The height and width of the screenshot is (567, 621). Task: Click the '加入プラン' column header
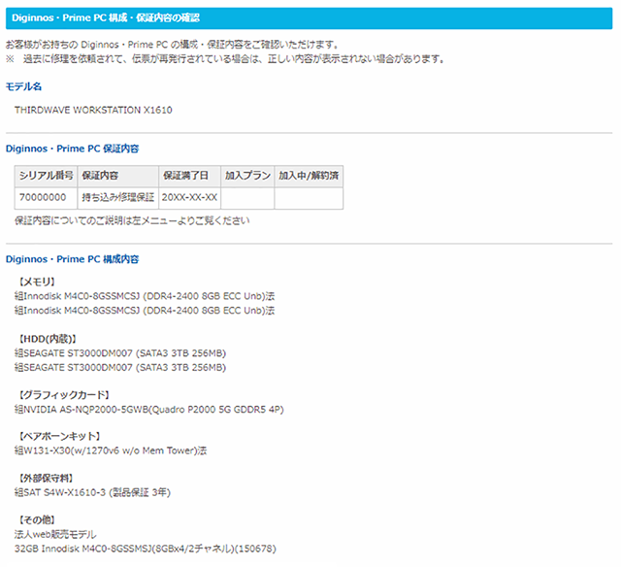247,176
